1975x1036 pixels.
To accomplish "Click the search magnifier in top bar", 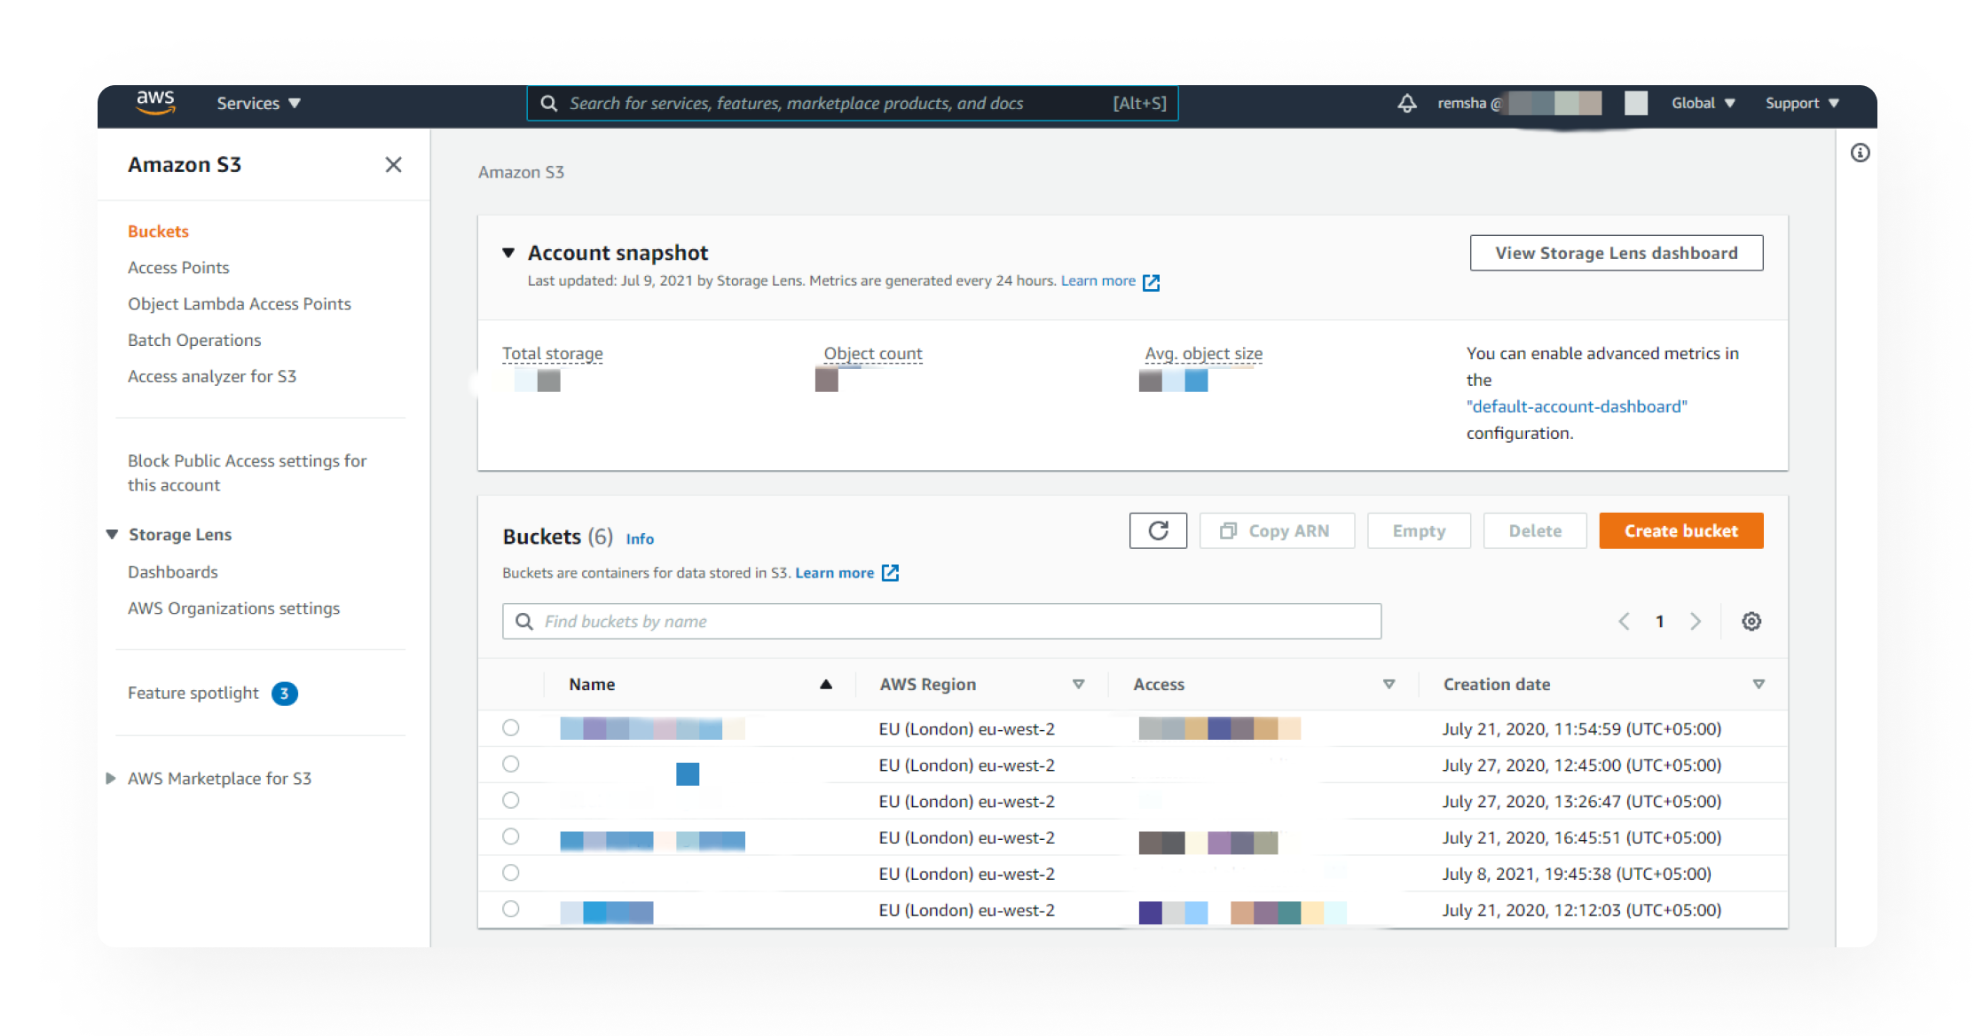I will tap(549, 103).
